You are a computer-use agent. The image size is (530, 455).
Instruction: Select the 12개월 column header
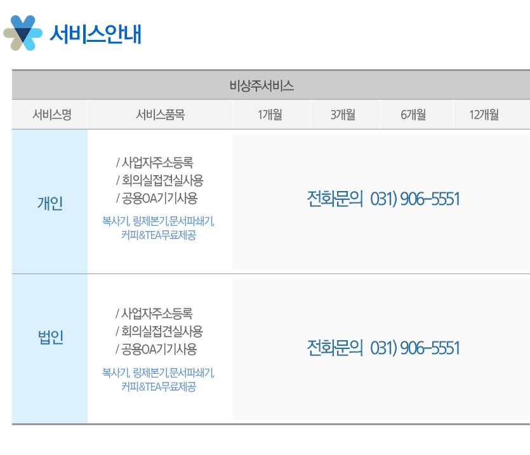point(484,115)
